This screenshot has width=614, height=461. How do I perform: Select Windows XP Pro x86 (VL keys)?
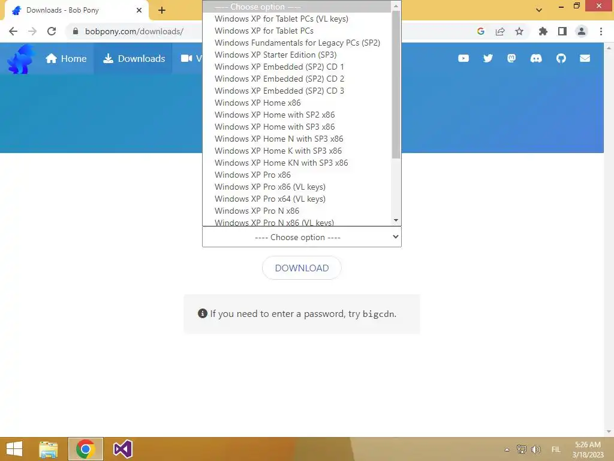point(297,187)
